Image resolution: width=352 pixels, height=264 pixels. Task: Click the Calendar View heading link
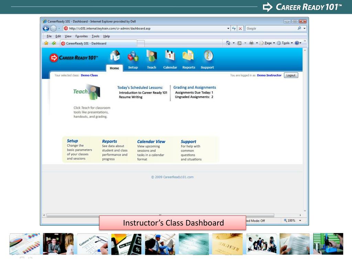(151, 141)
